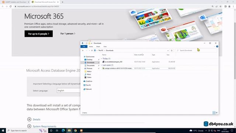236x133 pixels.
Task: Switch Explorer to the details view icon
Action: [x=214, y=113]
